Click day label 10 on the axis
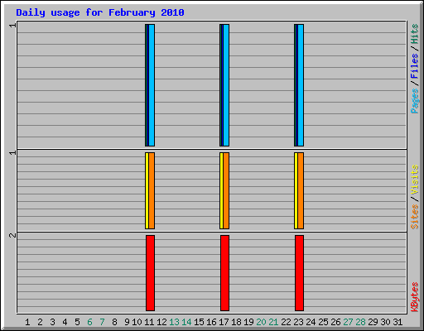The width and height of the screenshot is (424, 331). [x=137, y=322]
